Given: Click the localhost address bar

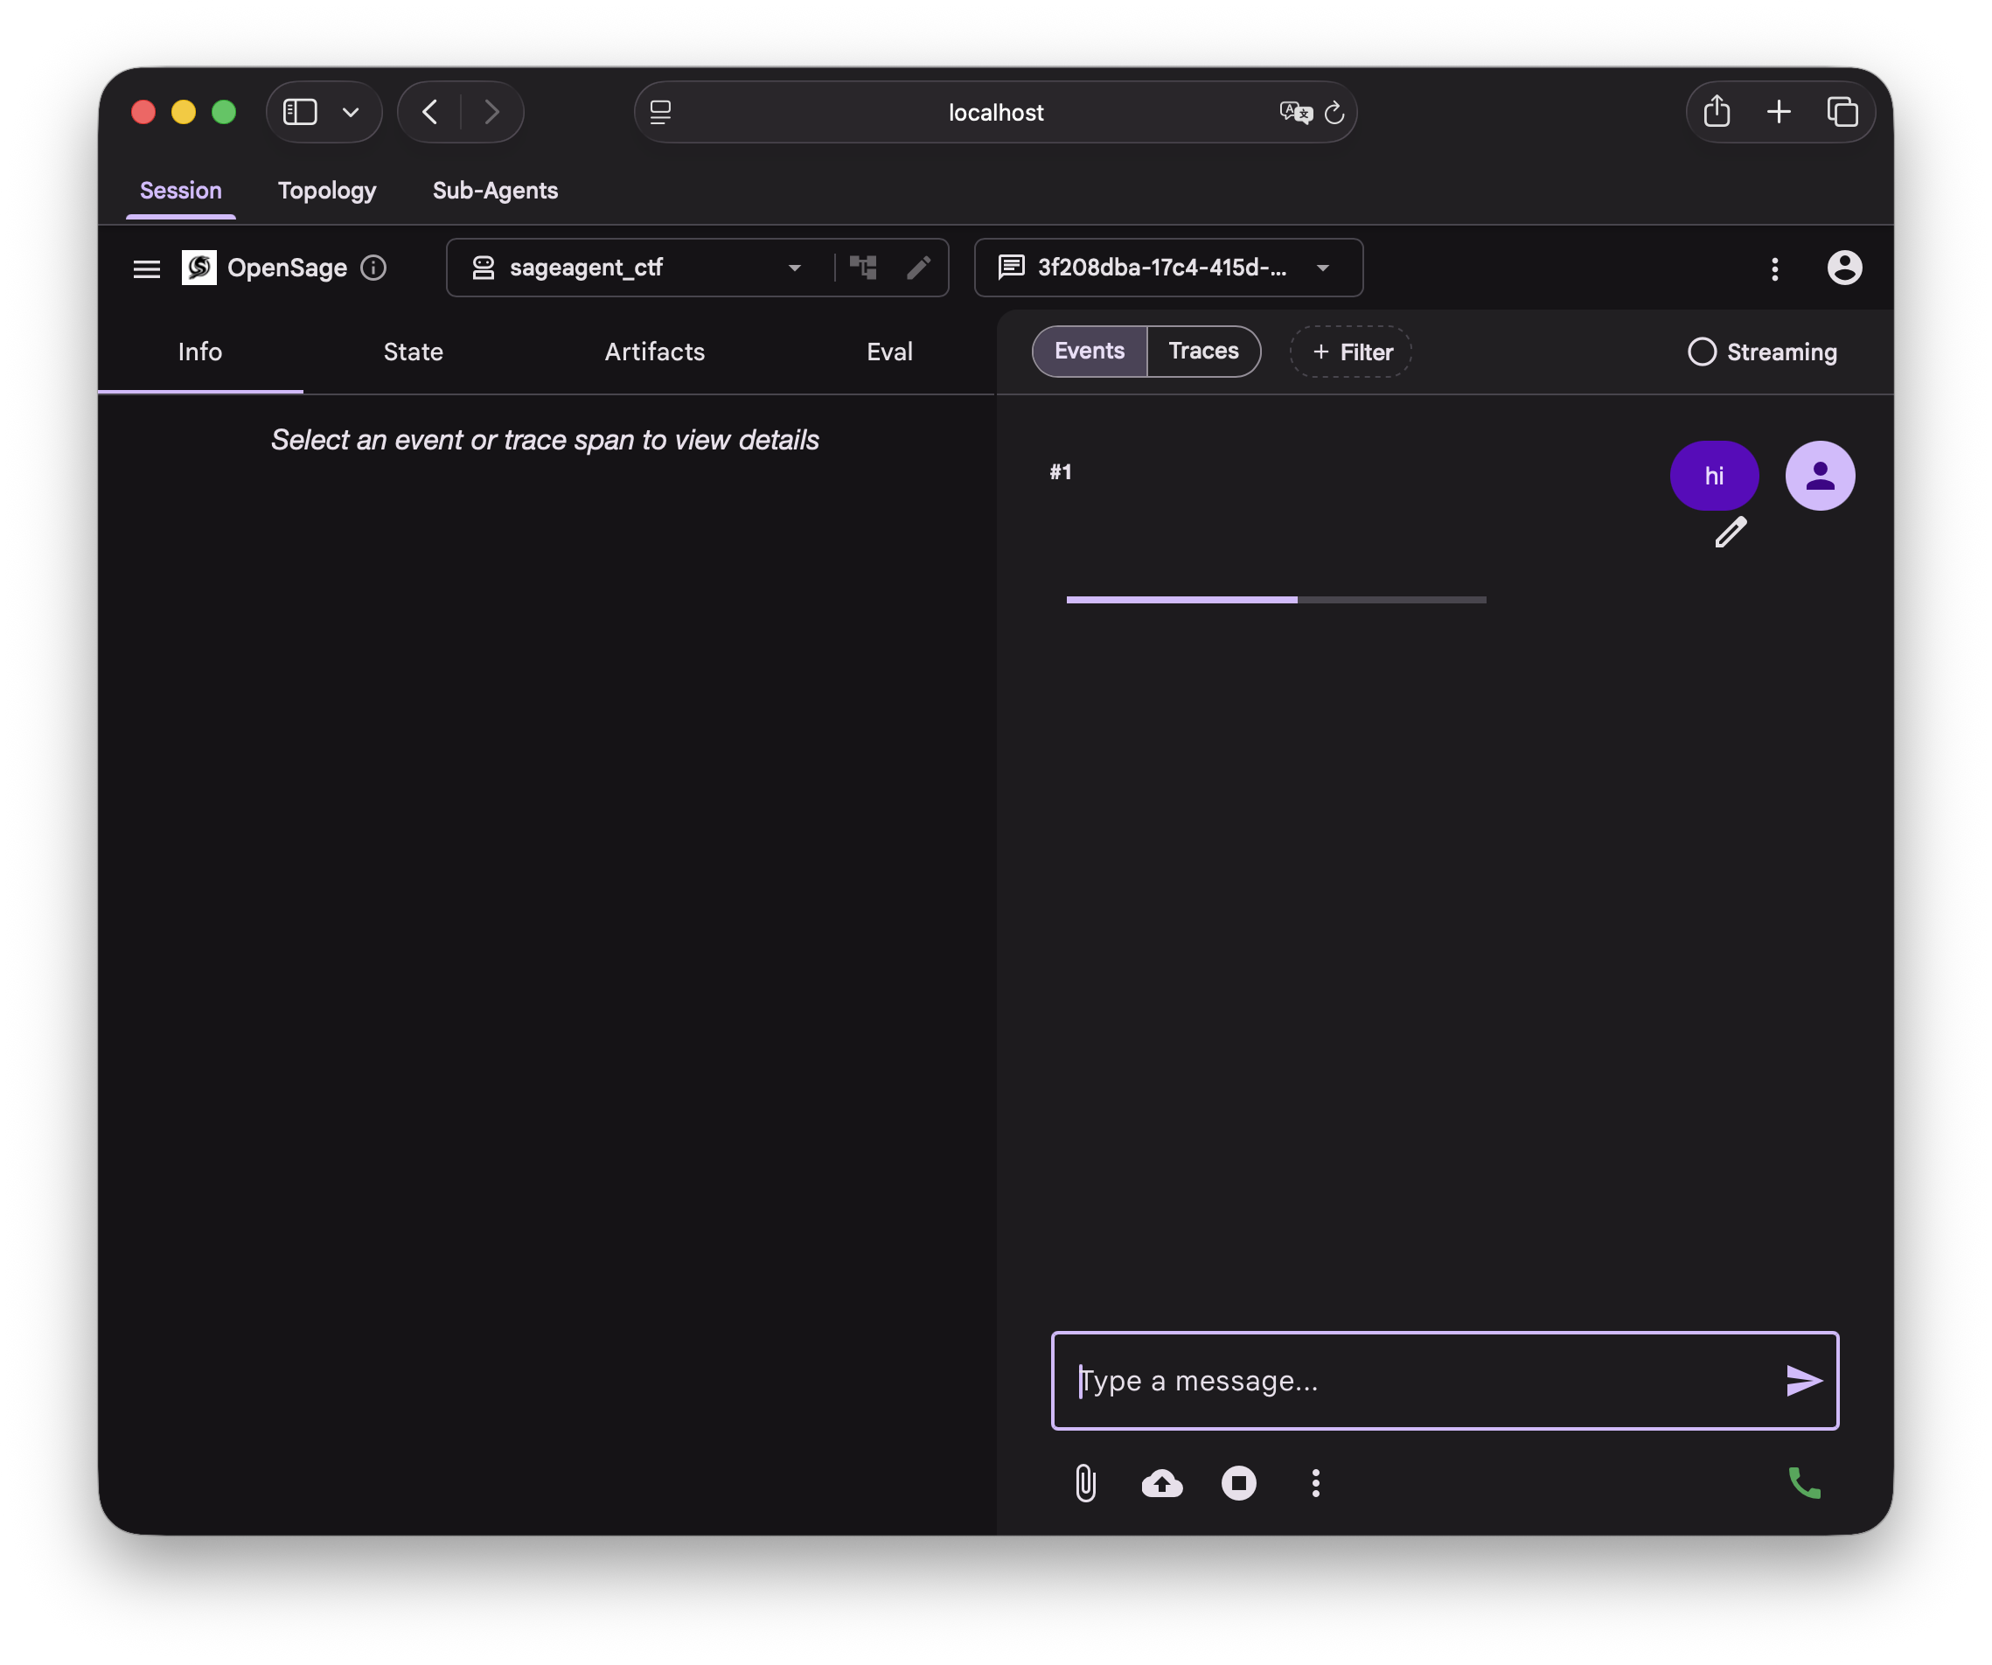Looking at the screenshot, I should 996,113.
